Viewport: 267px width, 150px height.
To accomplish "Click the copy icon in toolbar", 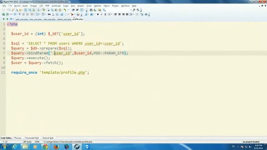I will tap(52, 10).
